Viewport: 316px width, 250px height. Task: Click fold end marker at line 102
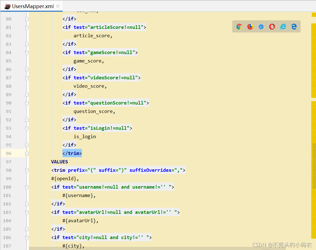pyautogui.click(x=27, y=204)
